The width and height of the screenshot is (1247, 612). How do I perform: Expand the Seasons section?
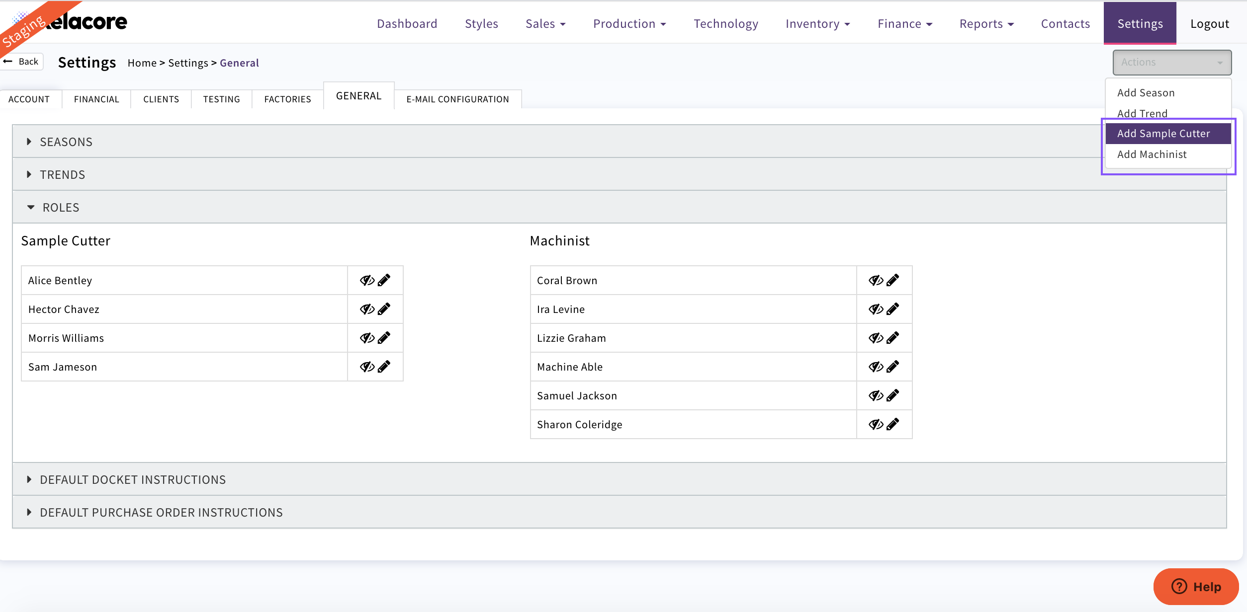pos(66,142)
